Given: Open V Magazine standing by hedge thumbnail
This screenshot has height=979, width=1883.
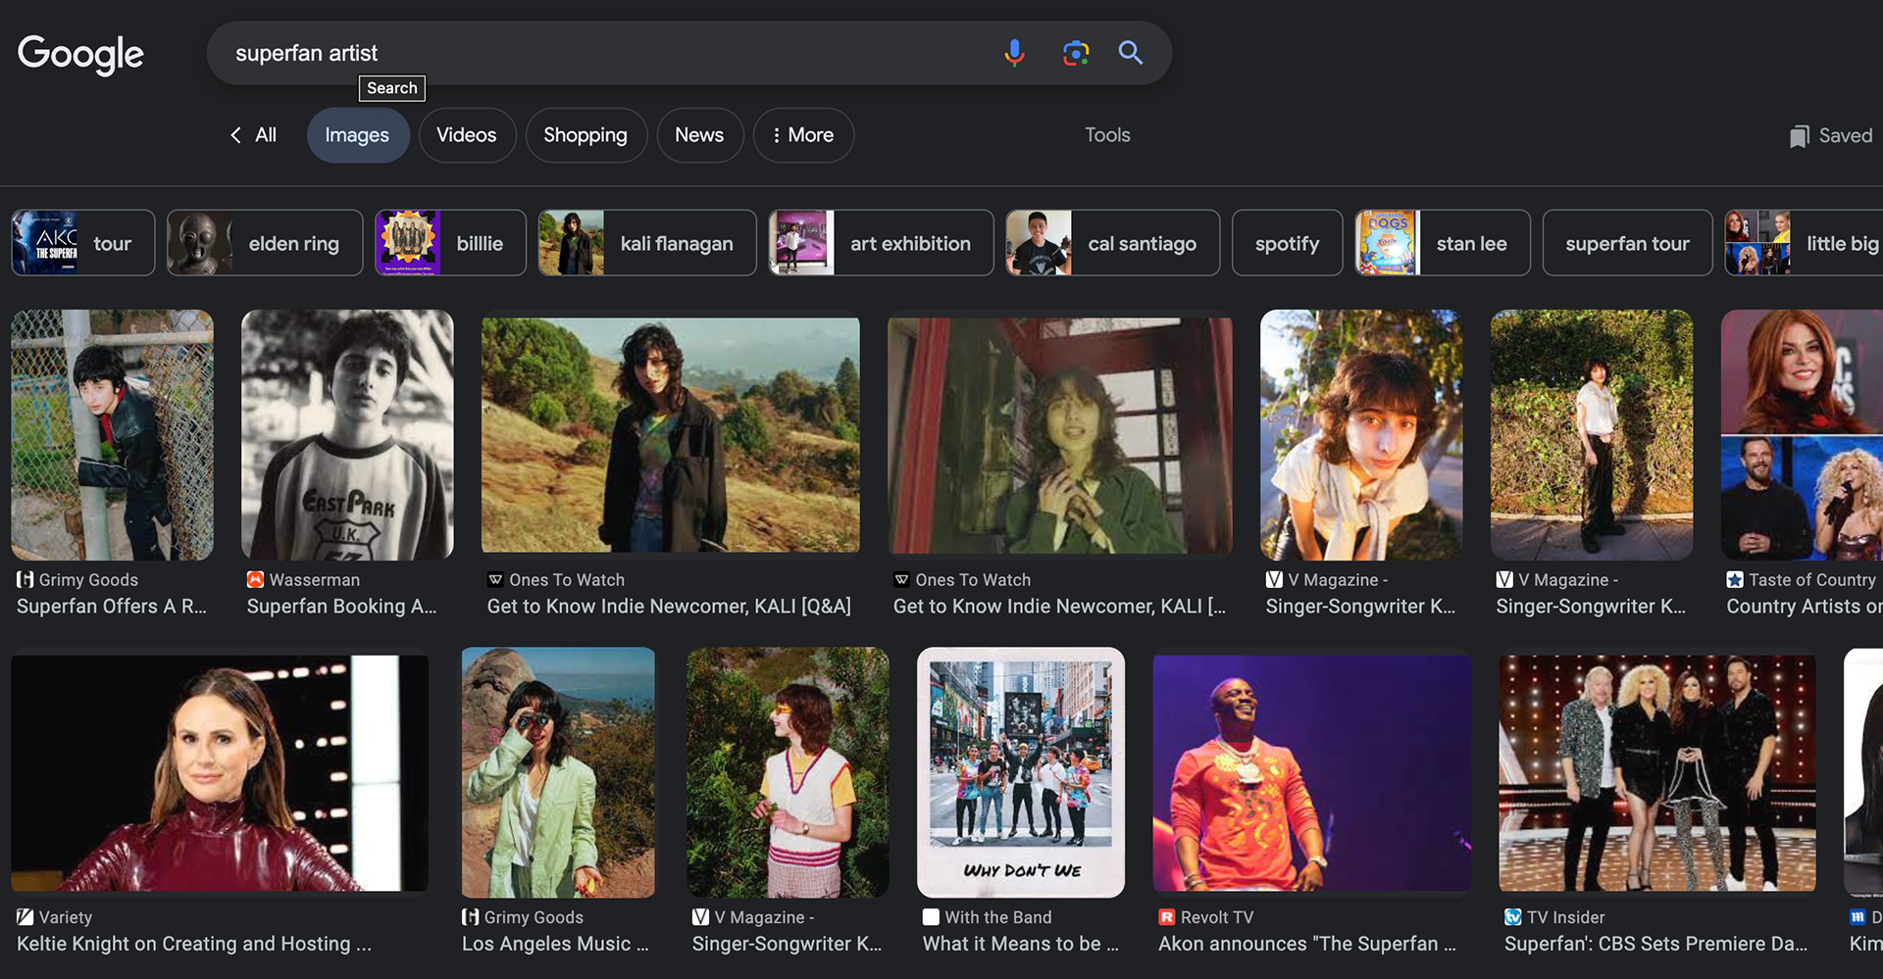Looking at the screenshot, I should click(1592, 435).
